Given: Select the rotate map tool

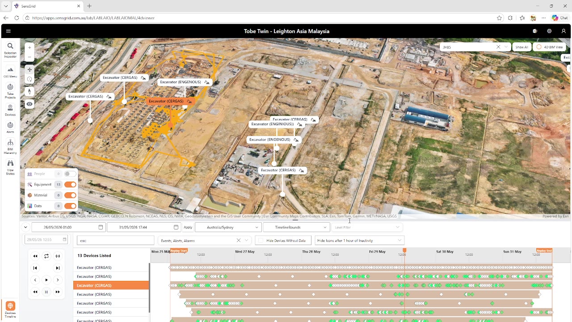Looking at the screenshot, I should pos(29,79).
